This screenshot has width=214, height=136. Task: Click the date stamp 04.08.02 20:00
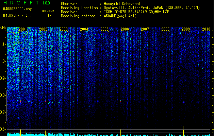[17, 16]
